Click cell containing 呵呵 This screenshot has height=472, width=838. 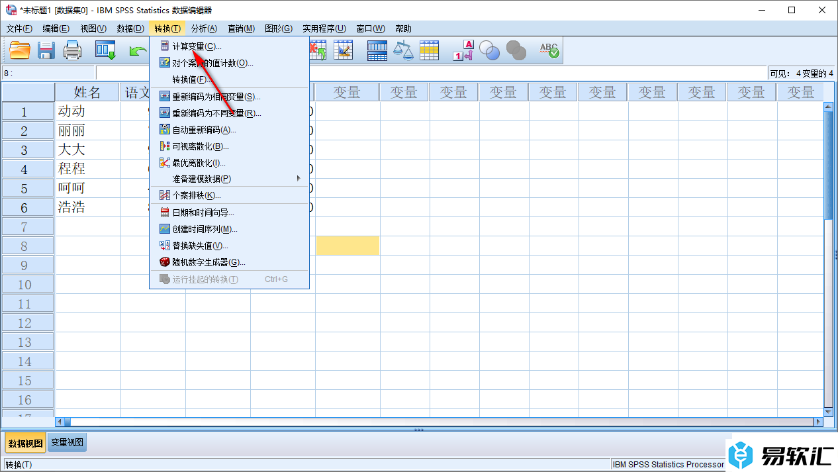87,188
